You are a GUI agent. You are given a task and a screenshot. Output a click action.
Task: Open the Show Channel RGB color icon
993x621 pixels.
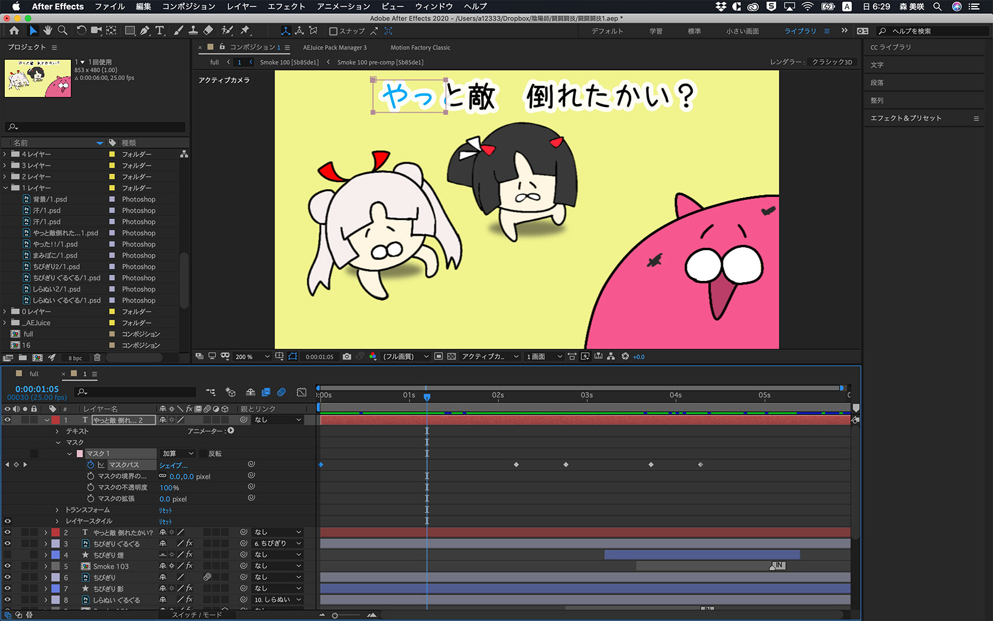[373, 357]
